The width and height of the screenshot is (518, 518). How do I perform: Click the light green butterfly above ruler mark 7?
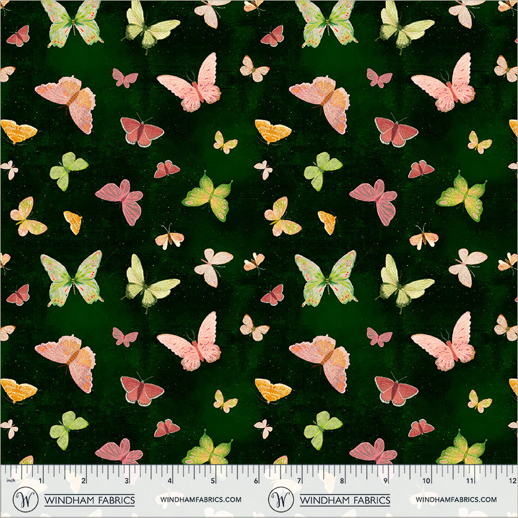click(x=322, y=428)
